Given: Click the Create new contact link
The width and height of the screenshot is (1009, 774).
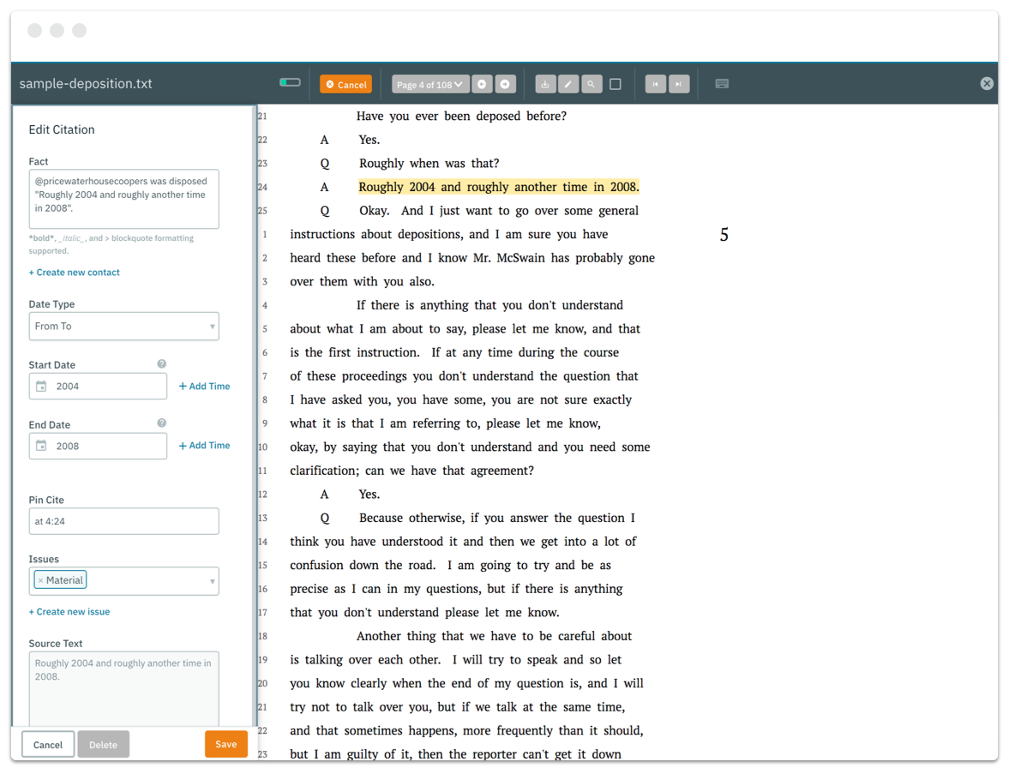Looking at the screenshot, I should click(74, 272).
